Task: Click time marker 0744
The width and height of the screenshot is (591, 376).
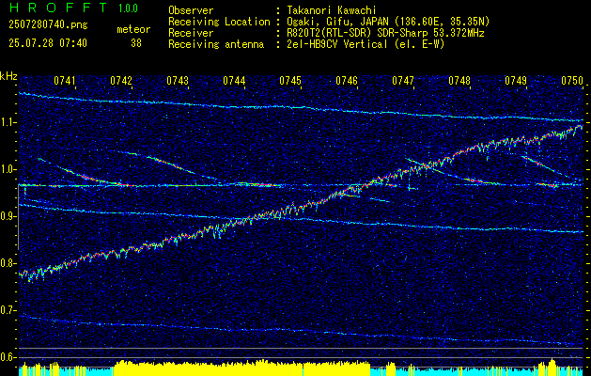Action: pos(234,80)
